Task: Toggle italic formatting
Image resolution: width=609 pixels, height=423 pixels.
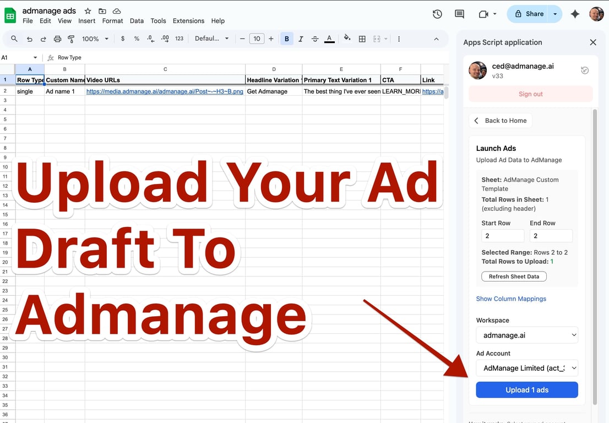Action: tap(301, 39)
